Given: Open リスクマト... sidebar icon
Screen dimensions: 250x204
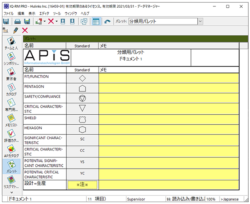Looking at the screenshot, I should pos(11,182).
